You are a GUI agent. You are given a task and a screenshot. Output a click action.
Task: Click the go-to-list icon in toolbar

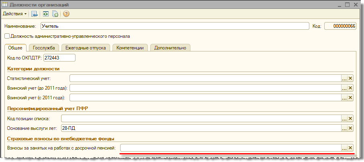click(x=35, y=14)
